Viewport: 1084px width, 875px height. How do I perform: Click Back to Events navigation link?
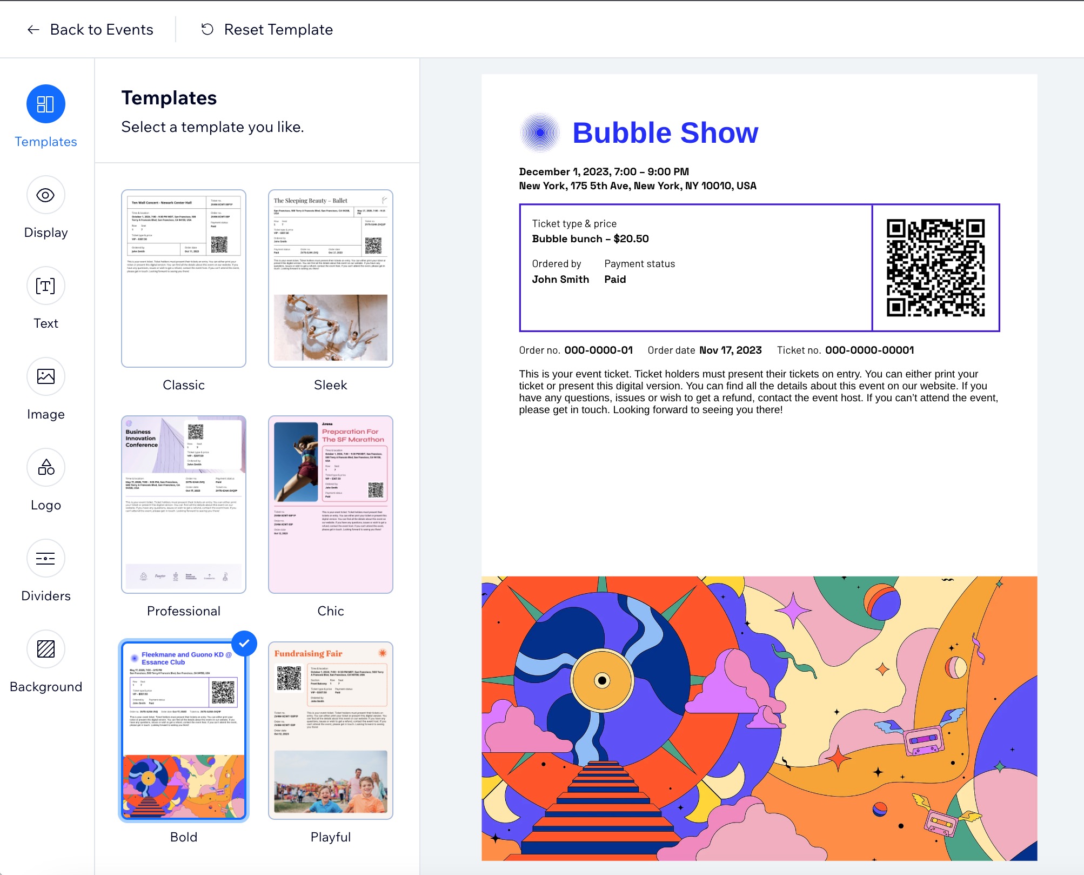89,29
